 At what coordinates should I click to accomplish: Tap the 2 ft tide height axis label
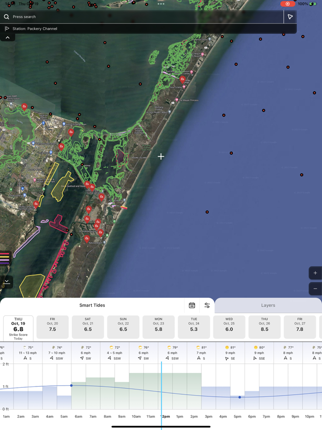[6, 364]
